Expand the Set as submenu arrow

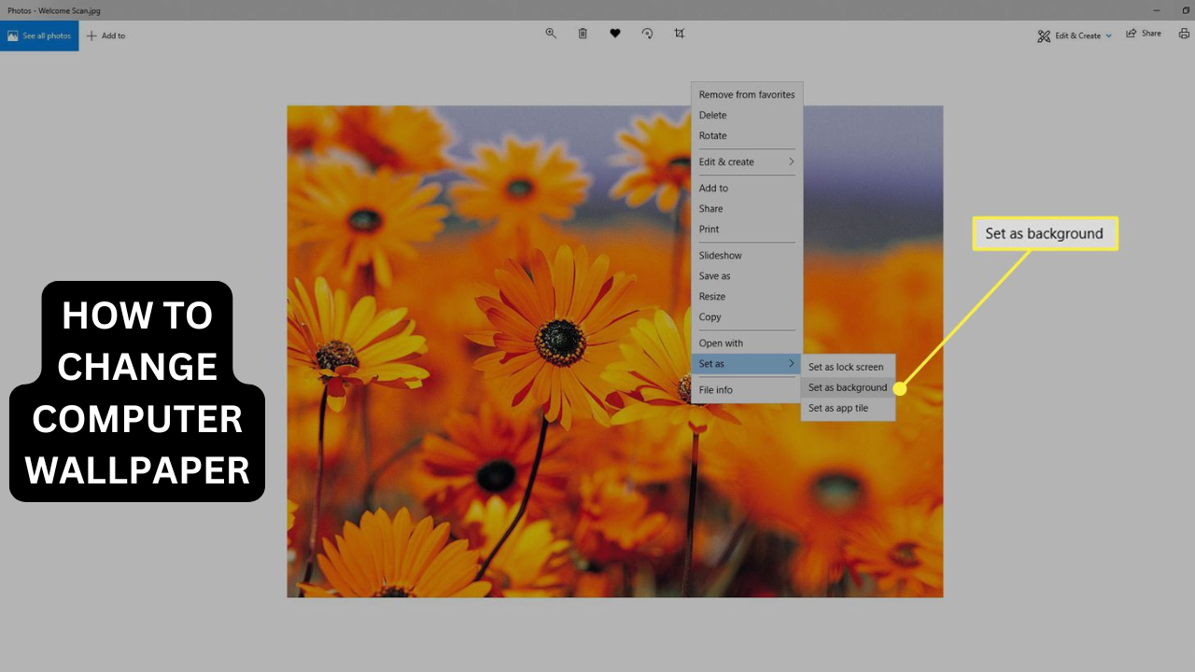[791, 364]
